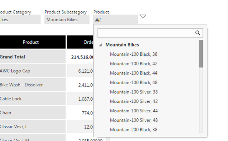228x141 pixels.
Task: Click inside the product search field
Action: tap(146, 33)
